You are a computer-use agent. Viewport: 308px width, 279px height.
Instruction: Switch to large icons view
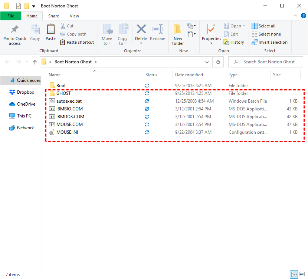[302, 274]
